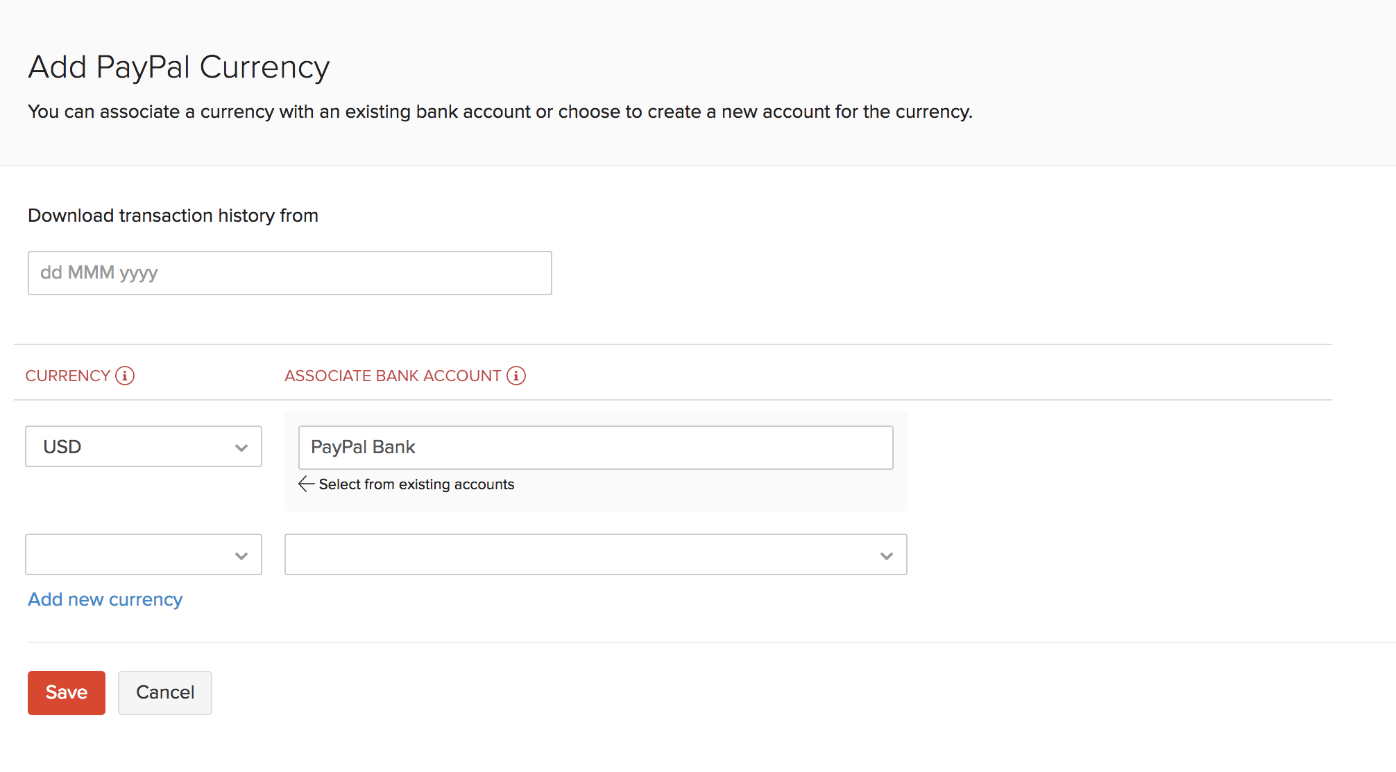Viewport: 1396px width, 772px height.
Task: Open the USD currency dropdown
Action: 132,446
